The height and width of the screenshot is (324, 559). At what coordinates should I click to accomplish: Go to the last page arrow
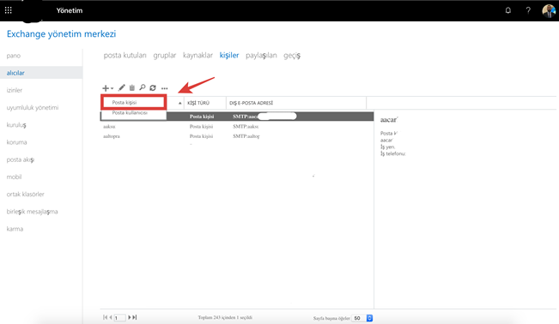(135, 317)
